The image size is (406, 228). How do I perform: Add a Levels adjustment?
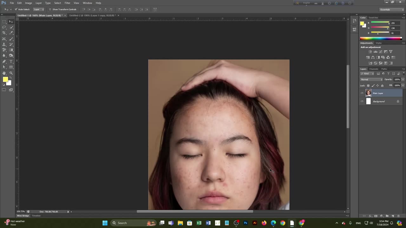click(x=375, y=52)
